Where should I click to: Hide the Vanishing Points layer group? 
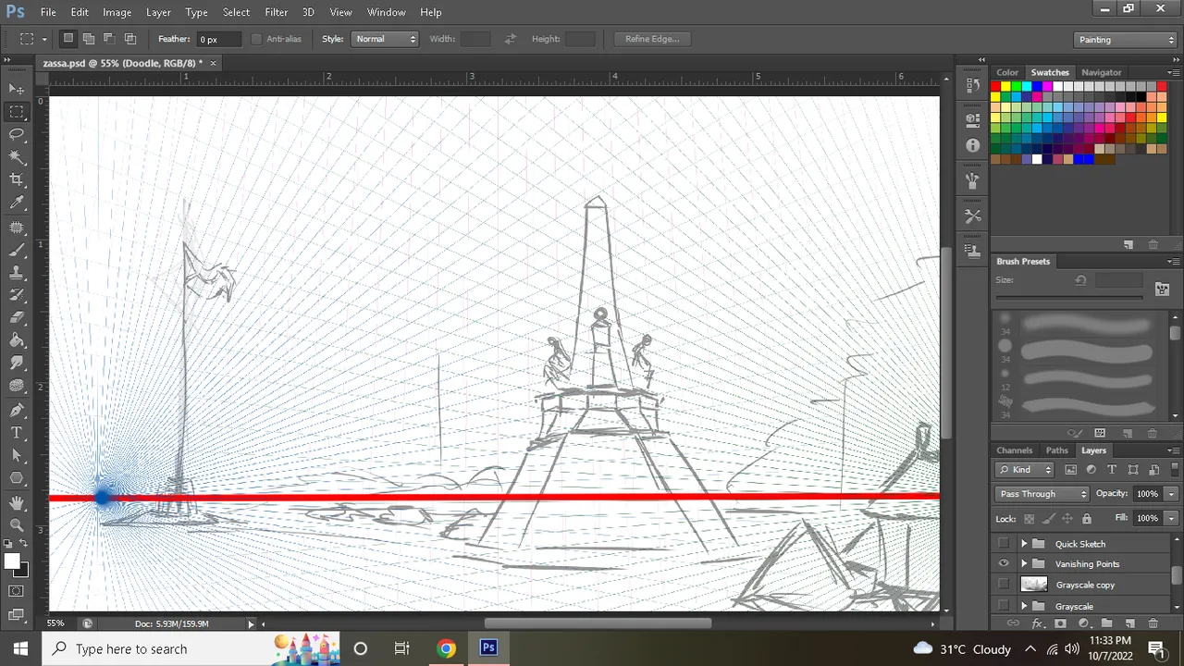coord(1004,563)
